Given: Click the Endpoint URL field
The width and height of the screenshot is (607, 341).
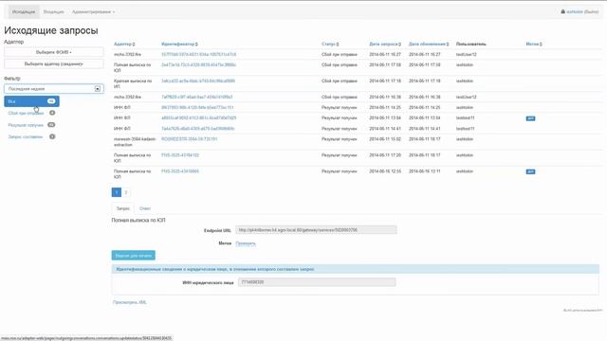Looking at the screenshot, I should click(x=316, y=230).
